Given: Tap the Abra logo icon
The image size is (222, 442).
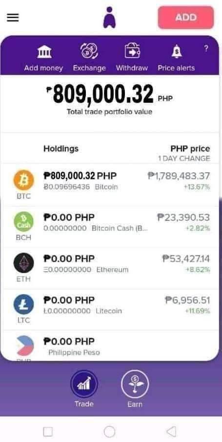Looking at the screenshot, I should point(109,18).
